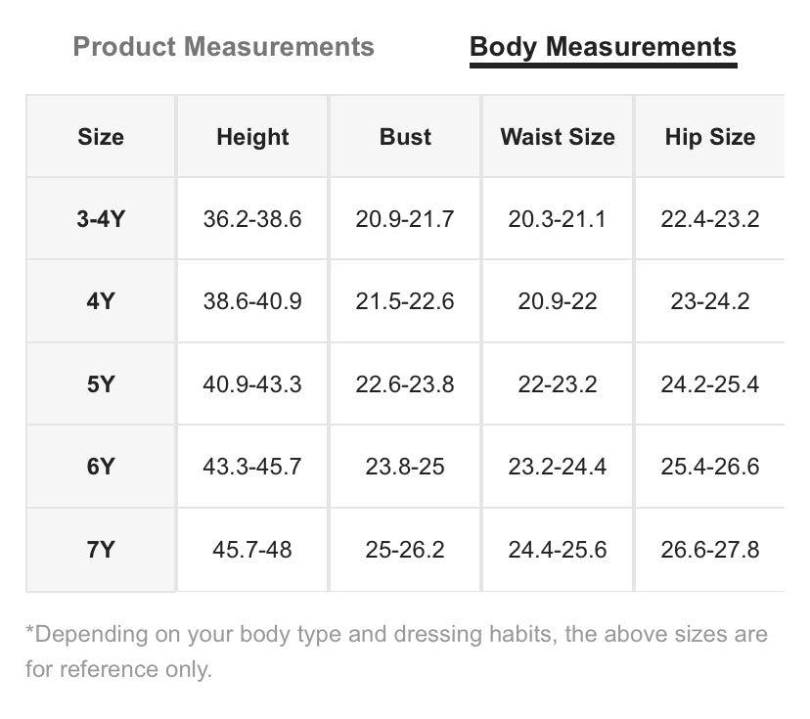Select the Body Measurements tab
Viewport: 810px width, 719px height.
click(603, 48)
